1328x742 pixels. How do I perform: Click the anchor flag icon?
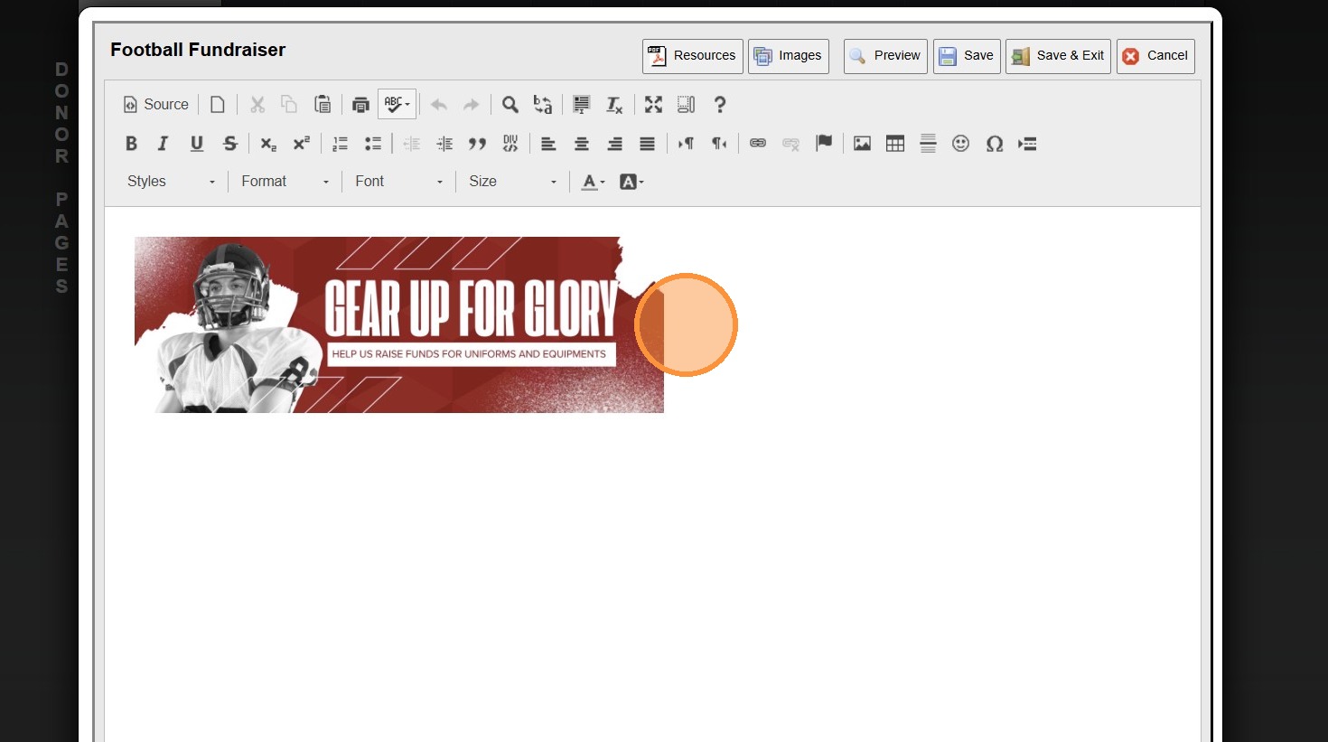coord(824,144)
